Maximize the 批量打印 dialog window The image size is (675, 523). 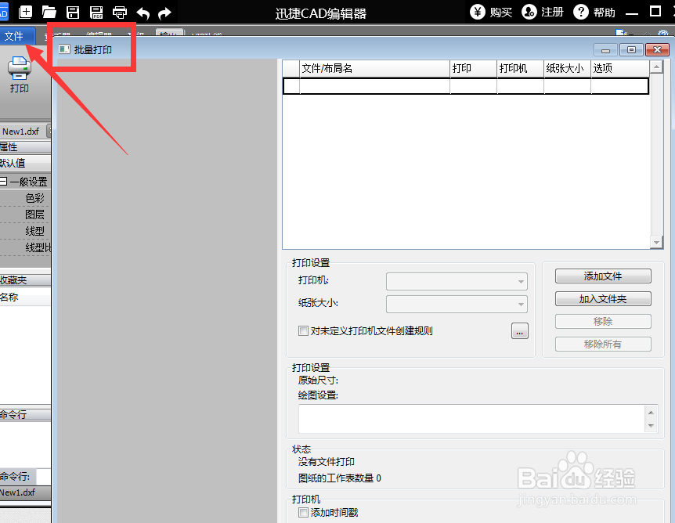coord(631,50)
